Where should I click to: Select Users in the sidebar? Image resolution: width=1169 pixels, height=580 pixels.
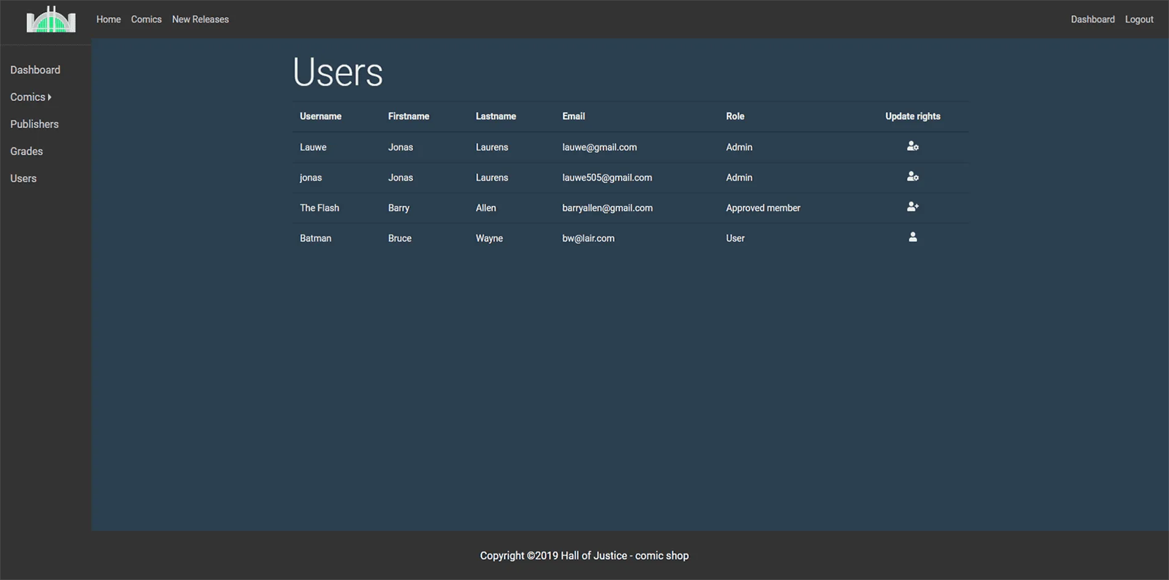(x=23, y=178)
